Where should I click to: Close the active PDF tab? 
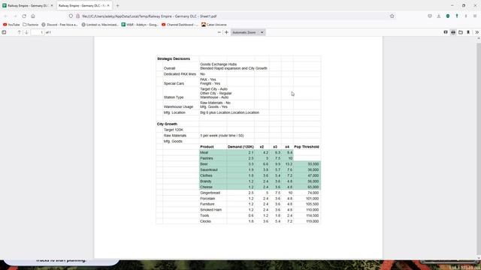[x=108, y=5]
